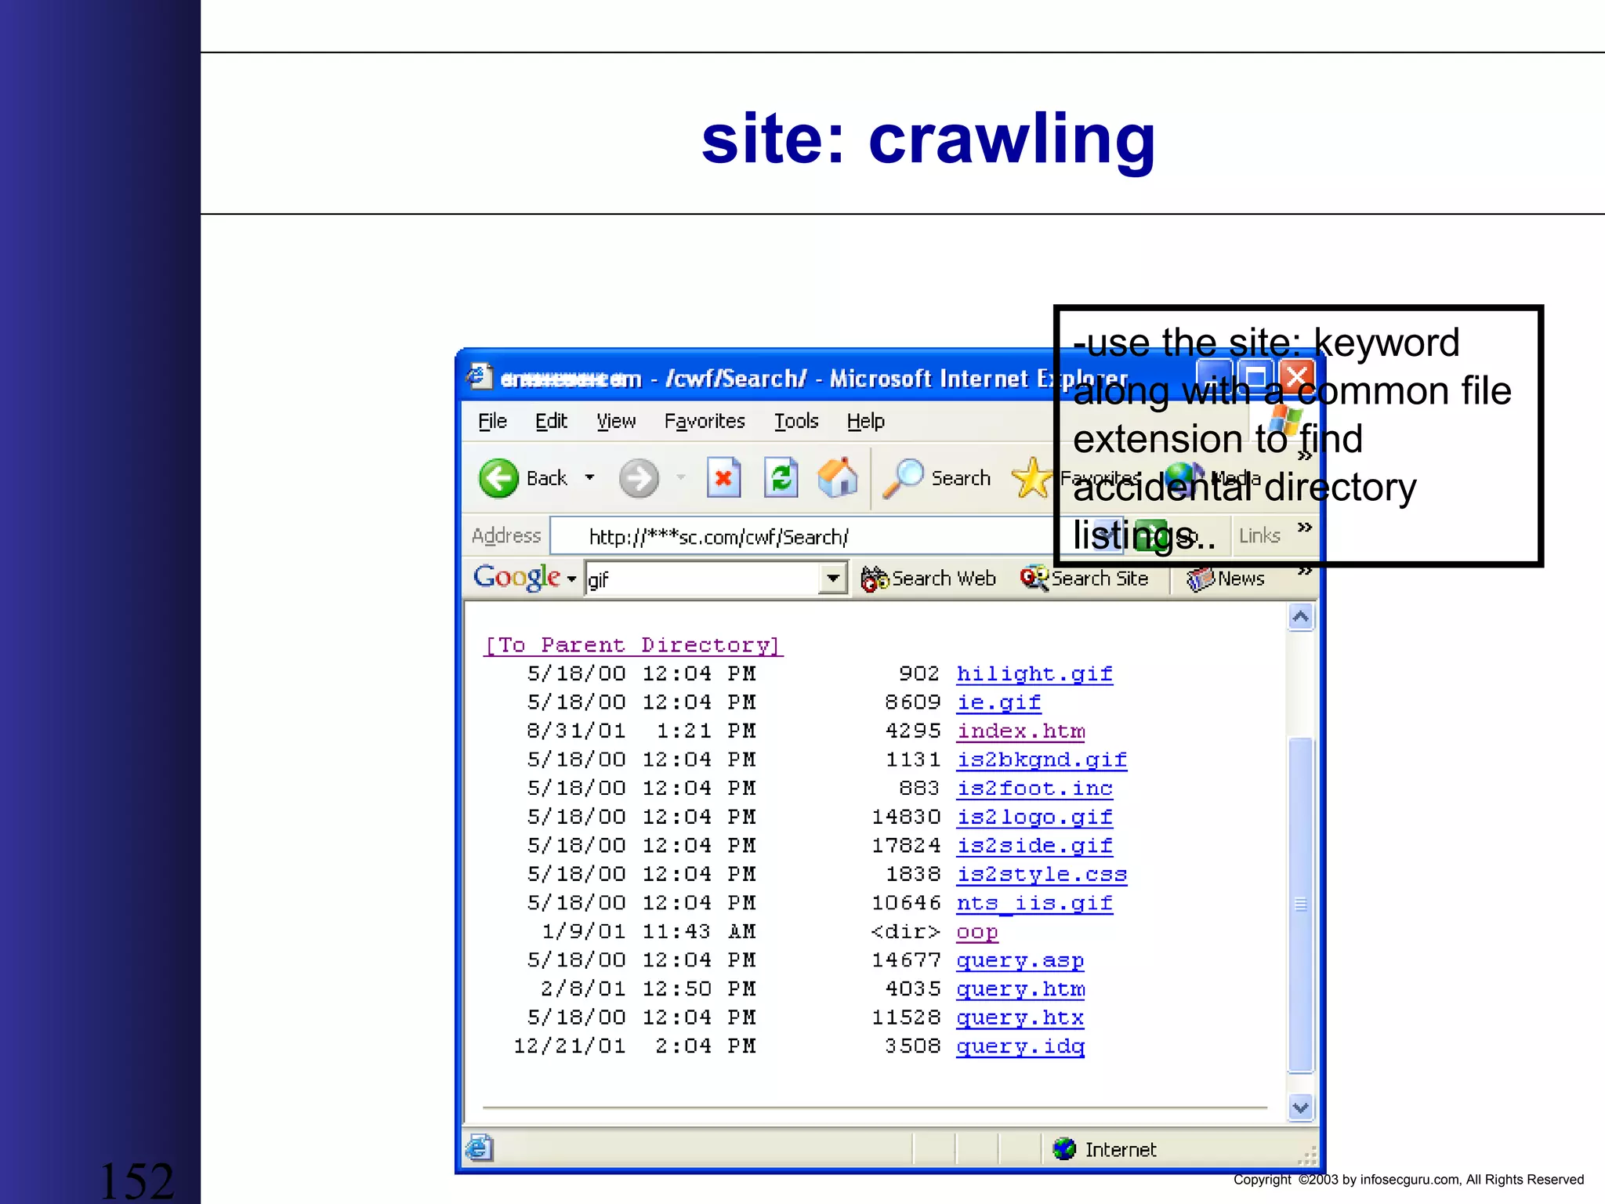Open the is2foot.inc link

click(x=1034, y=789)
